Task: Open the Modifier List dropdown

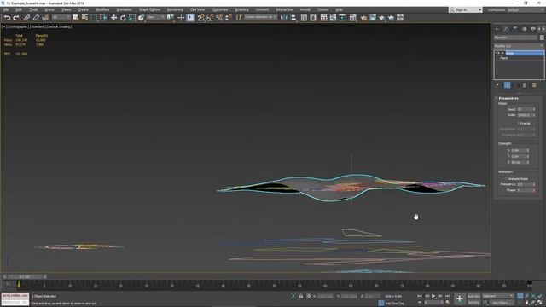Action: click(519, 46)
